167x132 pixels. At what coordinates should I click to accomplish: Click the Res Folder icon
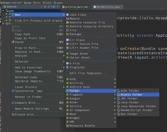(118, 114)
